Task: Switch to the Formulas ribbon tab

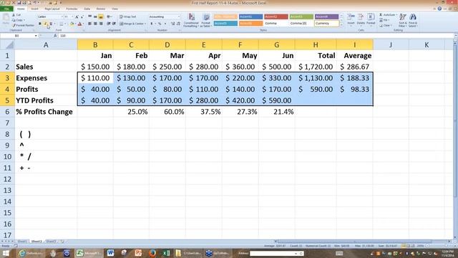Action: tap(72, 9)
